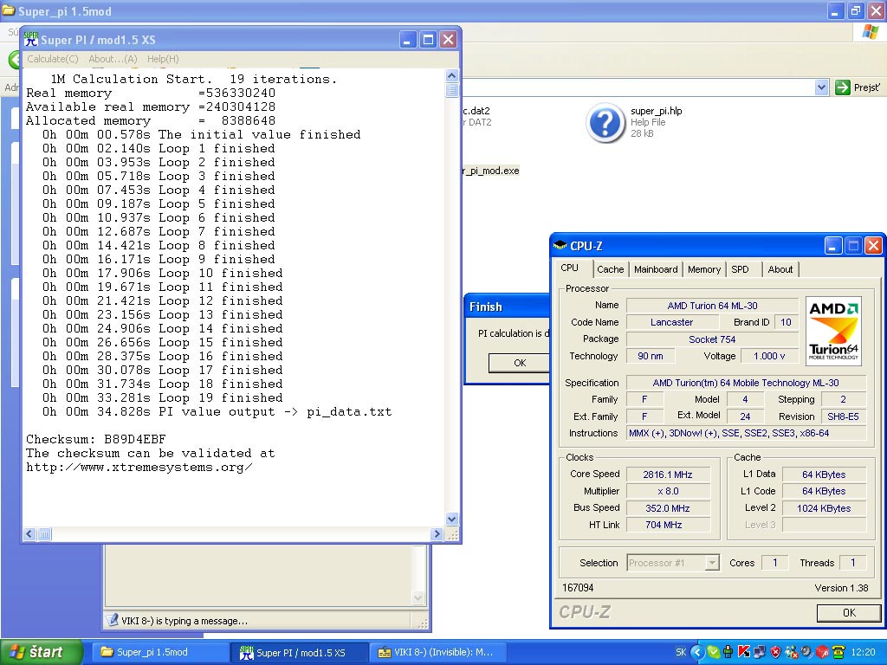Screen dimensions: 887x665
Task: Activate Super PI / mod1.5 XS taskbar button
Action: 300,652
